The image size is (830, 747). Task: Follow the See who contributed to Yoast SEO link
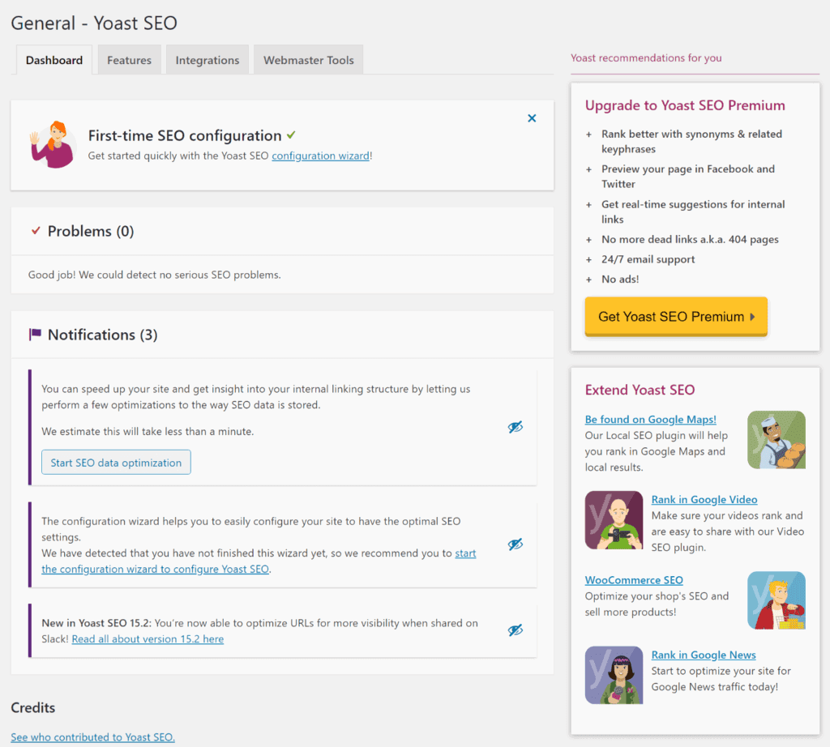click(92, 737)
